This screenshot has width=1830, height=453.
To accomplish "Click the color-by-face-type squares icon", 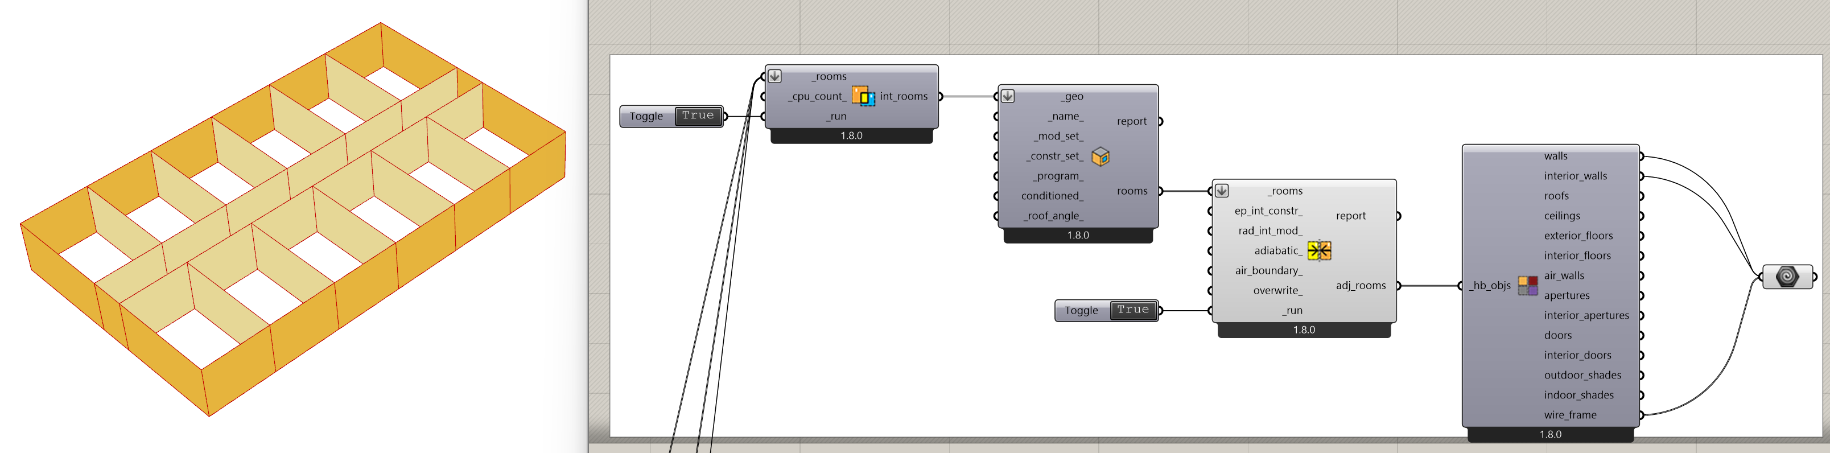I will (1528, 286).
